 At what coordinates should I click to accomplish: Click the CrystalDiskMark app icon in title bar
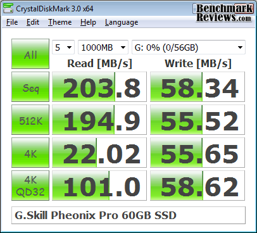pyautogui.click(x=8, y=8)
